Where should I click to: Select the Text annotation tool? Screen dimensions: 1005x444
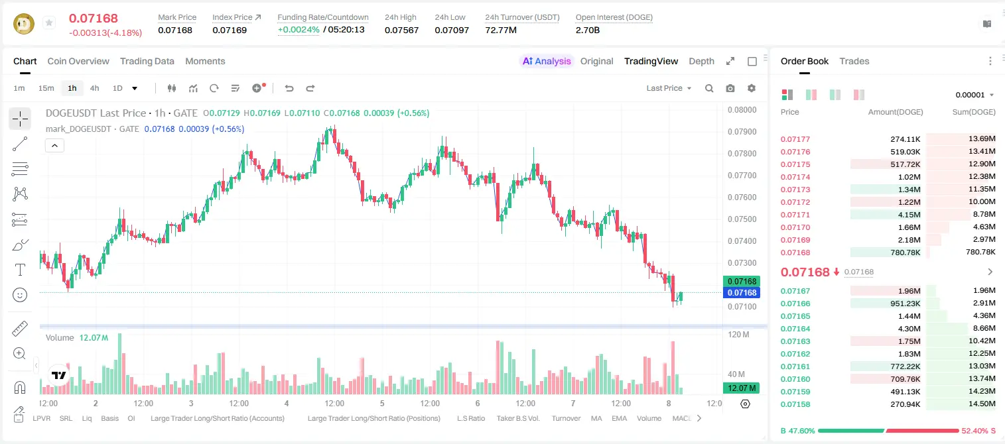click(20, 270)
